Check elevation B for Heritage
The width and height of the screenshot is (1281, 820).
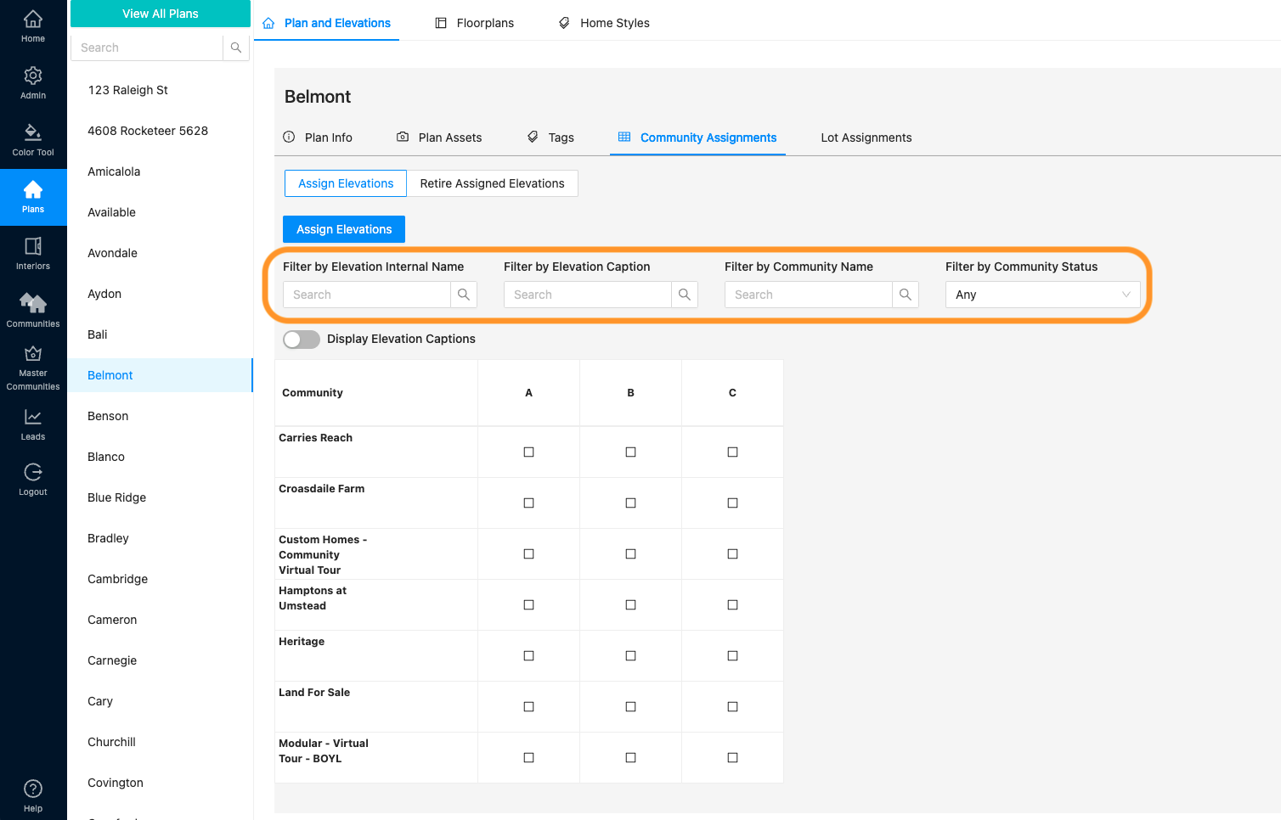[x=630, y=656]
